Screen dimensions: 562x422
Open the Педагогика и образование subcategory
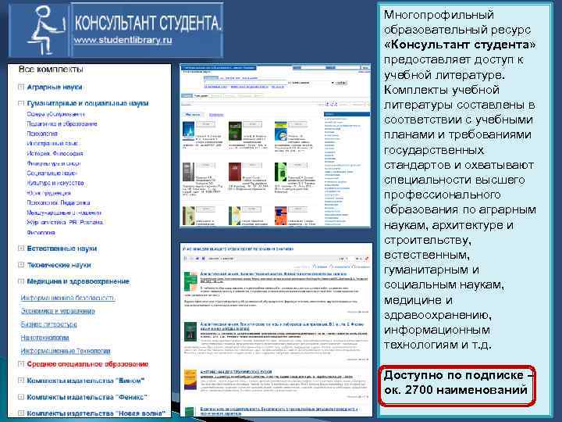click(62, 123)
